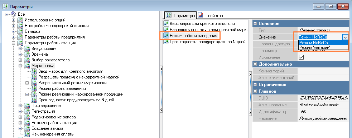
Task: Expand the 'Создание заказа' node
Action: (x=20, y=128)
